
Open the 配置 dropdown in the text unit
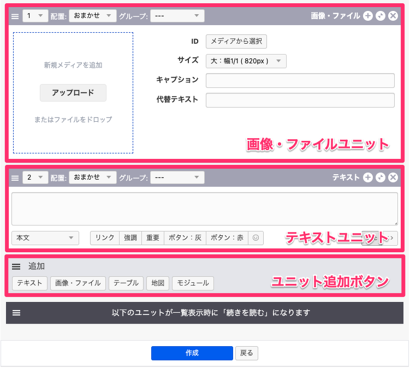tap(92, 177)
